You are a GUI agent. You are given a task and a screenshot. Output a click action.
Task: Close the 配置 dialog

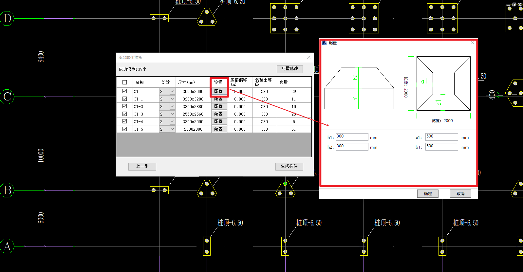tap(473, 43)
